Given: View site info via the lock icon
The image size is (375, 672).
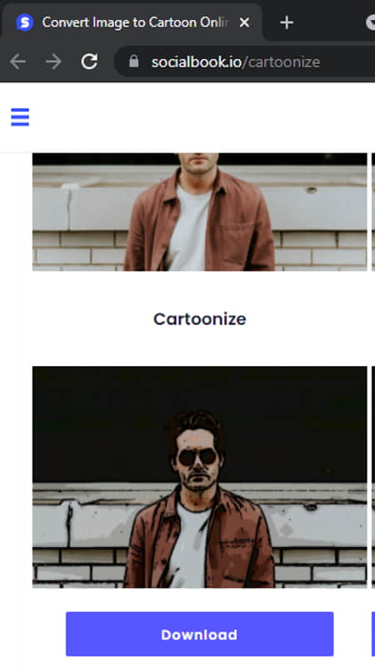Looking at the screenshot, I should pyautogui.click(x=133, y=62).
